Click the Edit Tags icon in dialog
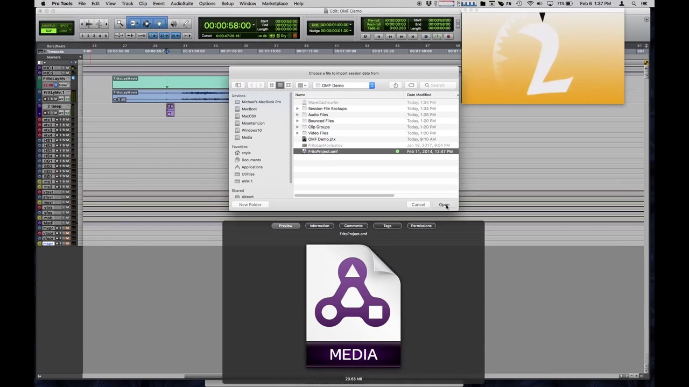This screenshot has width=689, height=387. [x=411, y=85]
